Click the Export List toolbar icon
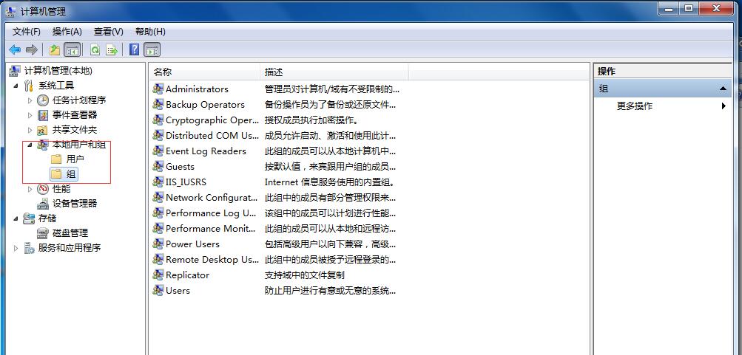This screenshot has width=742, height=355. coord(112,49)
